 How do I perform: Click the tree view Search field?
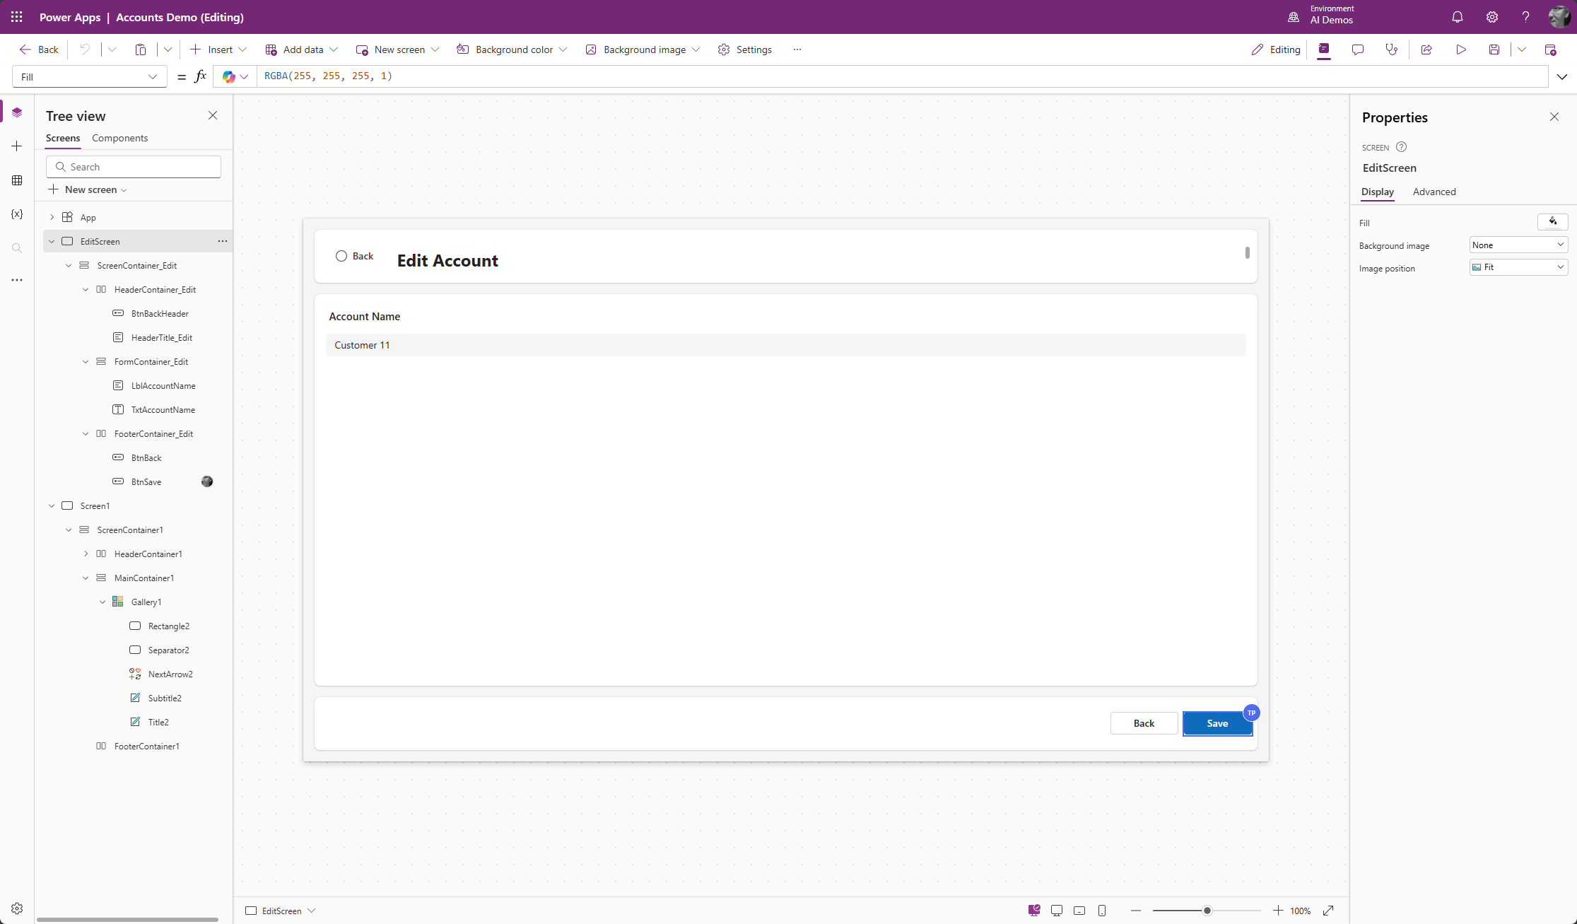tap(134, 167)
